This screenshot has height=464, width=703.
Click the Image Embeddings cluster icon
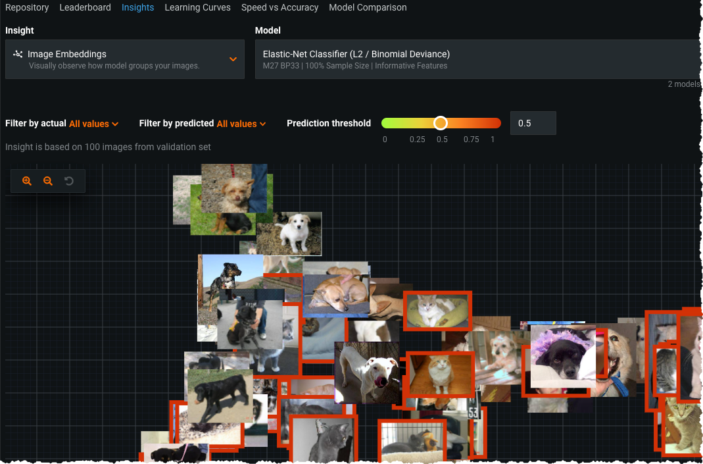pos(18,54)
